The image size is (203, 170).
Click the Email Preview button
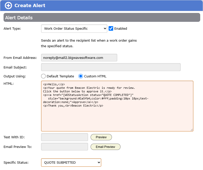coord(106,147)
